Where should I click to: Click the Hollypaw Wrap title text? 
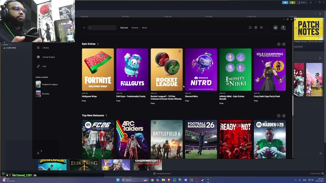[89, 96]
